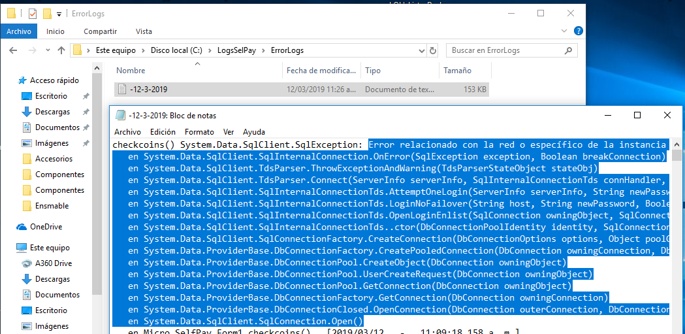Click the Notepad icon in Bloc de notas title bar
Viewport: 685px width, 334px height.
click(119, 116)
